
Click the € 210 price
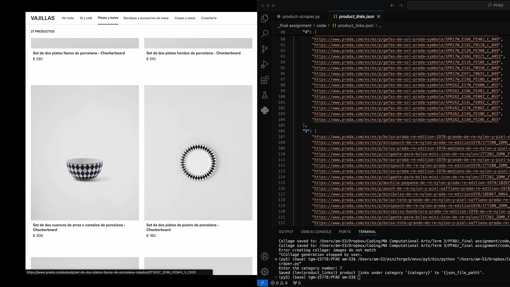pos(151,59)
